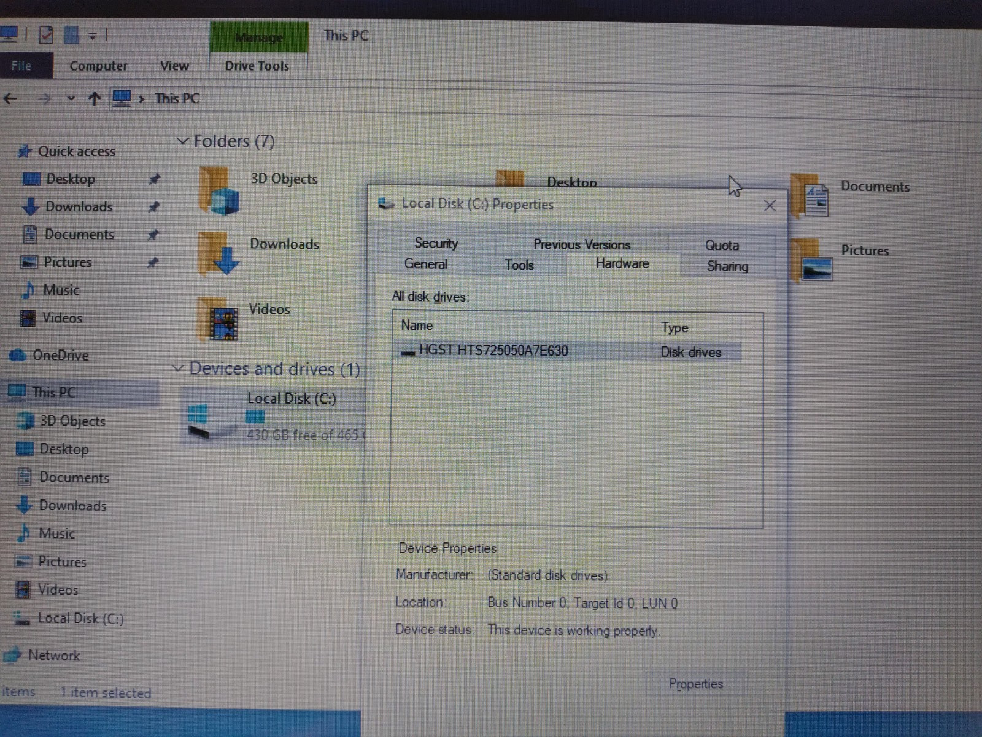Open the recent locations dropdown arrow
Image resolution: width=982 pixels, height=737 pixels.
[x=71, y=98]
